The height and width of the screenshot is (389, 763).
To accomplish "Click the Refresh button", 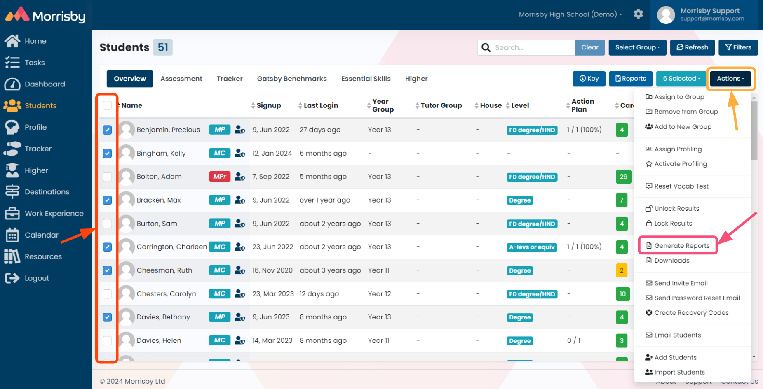I will tap(693, 47).
